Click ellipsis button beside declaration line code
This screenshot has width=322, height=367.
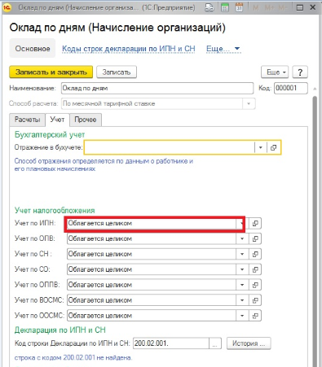[x=215, y=343]
